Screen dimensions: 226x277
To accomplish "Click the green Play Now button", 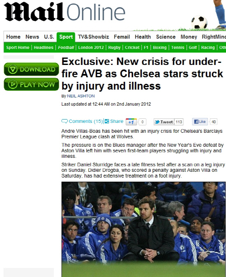I will [x=31, y=84].
